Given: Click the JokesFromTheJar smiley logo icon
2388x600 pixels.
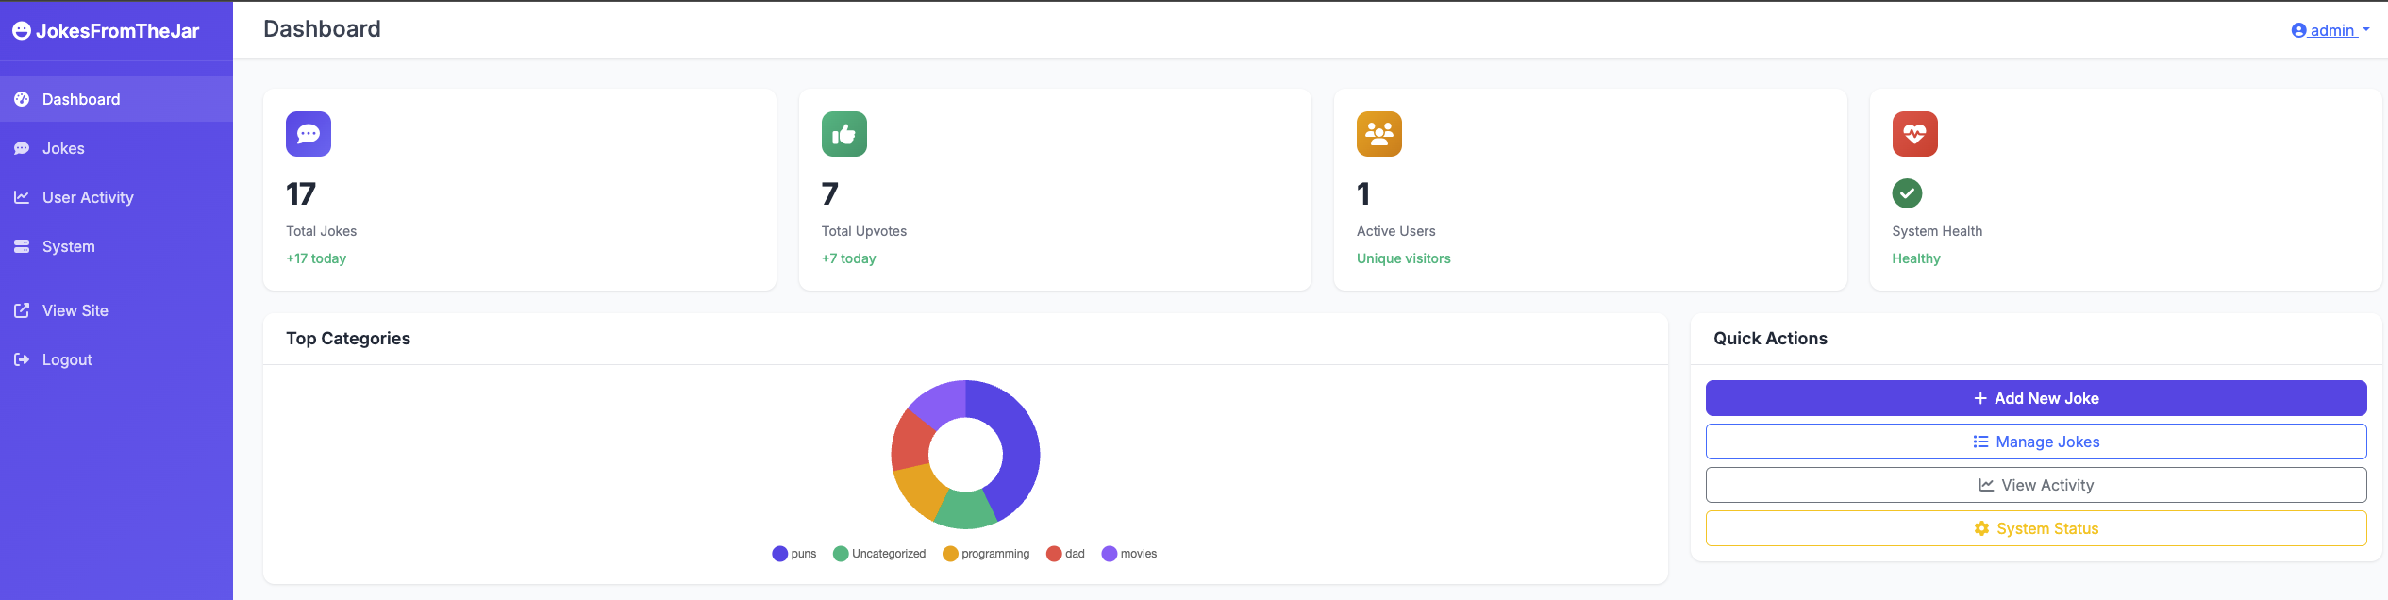Looking at the screenshot, I should coord(22,31).
